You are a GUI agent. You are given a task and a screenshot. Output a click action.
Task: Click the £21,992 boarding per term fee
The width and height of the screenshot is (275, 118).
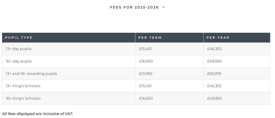pos(146,74)
